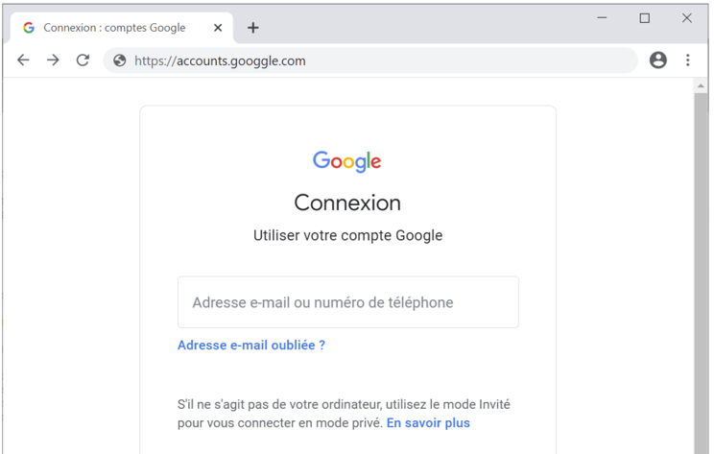
Task: Click the globe site info icon
Action: (x=120, y=60)
